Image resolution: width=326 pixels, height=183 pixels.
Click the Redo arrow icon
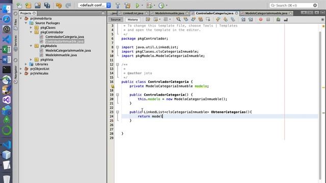pos(68,6)
